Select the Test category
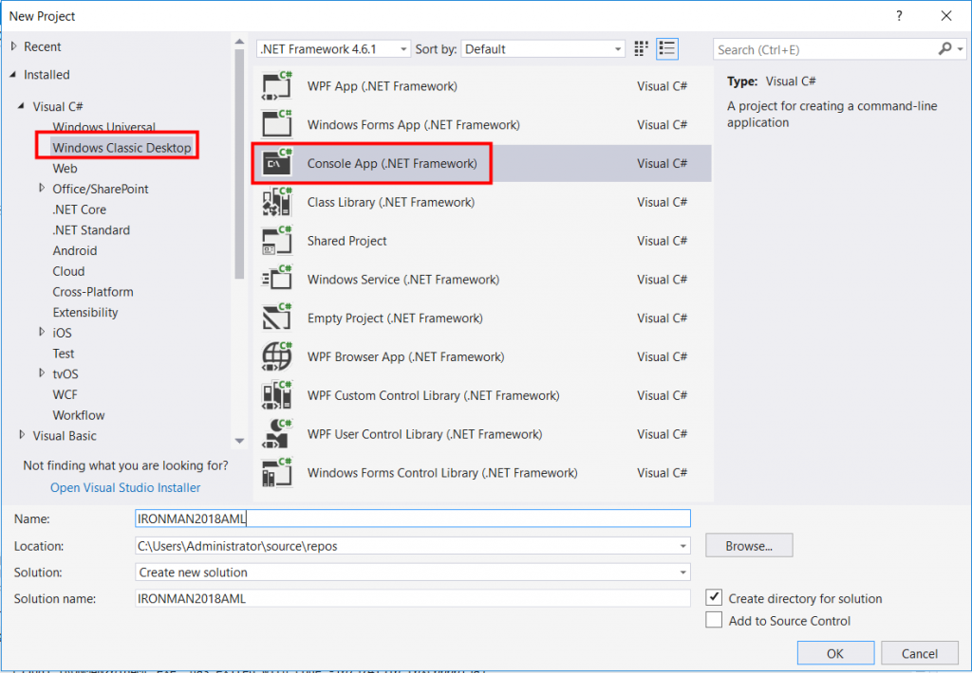Viewport: 972px width, 673px height. (64, 354)
